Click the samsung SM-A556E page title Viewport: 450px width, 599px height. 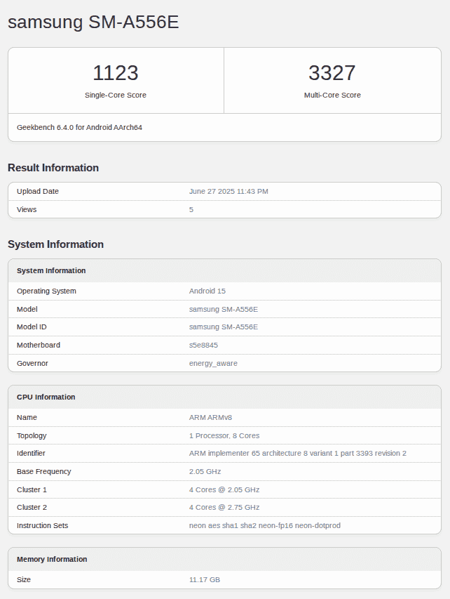coord(93,22)
